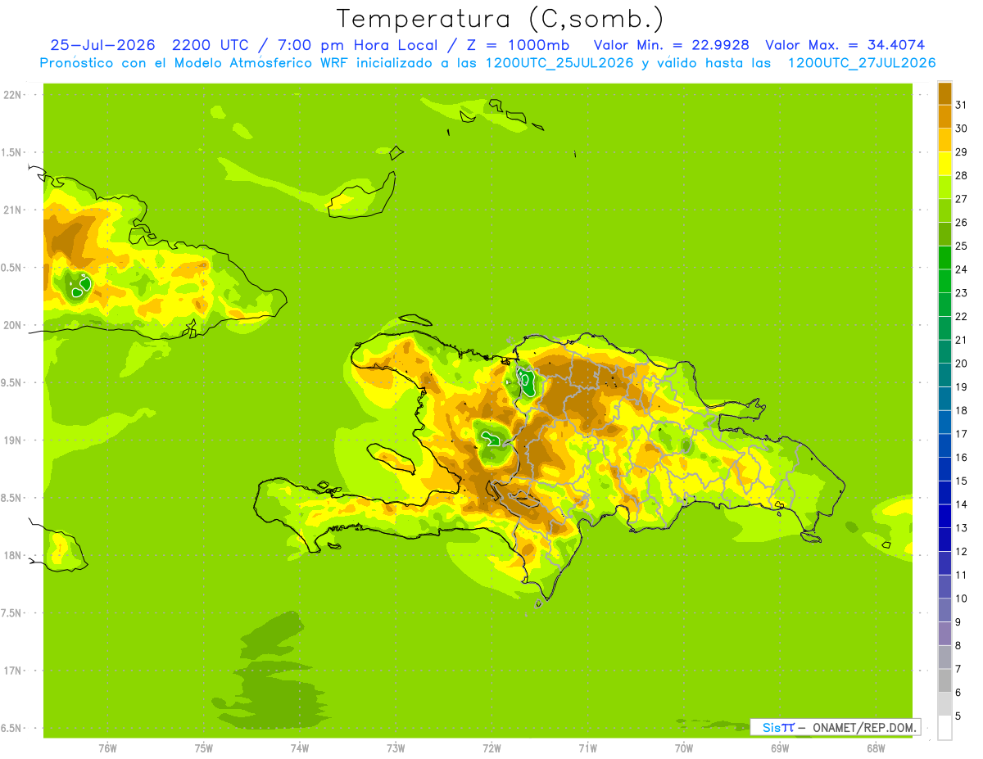Image resolution: width=983 pixels, height=759 pixels.
Task: Click the legend value "31"
Action: [961, 104]
